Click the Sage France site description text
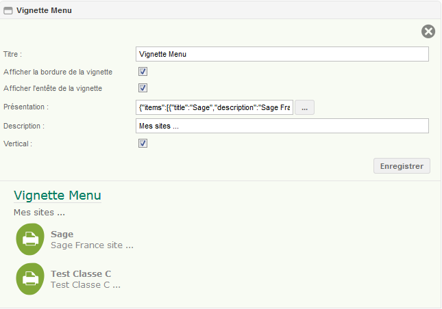The width and height of the screenshot is (442, 309). point(92,245)
